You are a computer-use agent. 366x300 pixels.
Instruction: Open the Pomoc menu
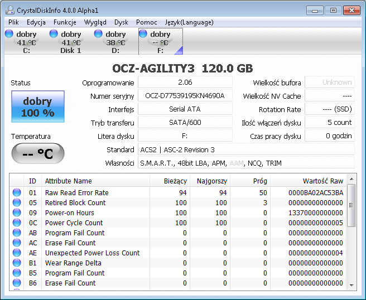click(147, 22)
